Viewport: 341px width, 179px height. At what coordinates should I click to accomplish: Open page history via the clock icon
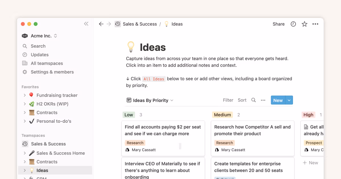click(x=293, y=24)
